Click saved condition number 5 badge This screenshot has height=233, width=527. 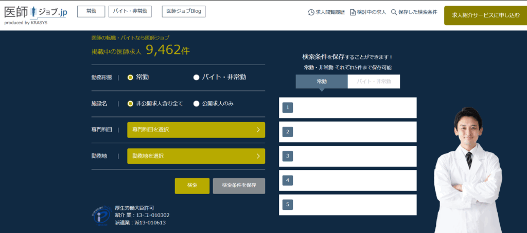[x=288, y=205]
